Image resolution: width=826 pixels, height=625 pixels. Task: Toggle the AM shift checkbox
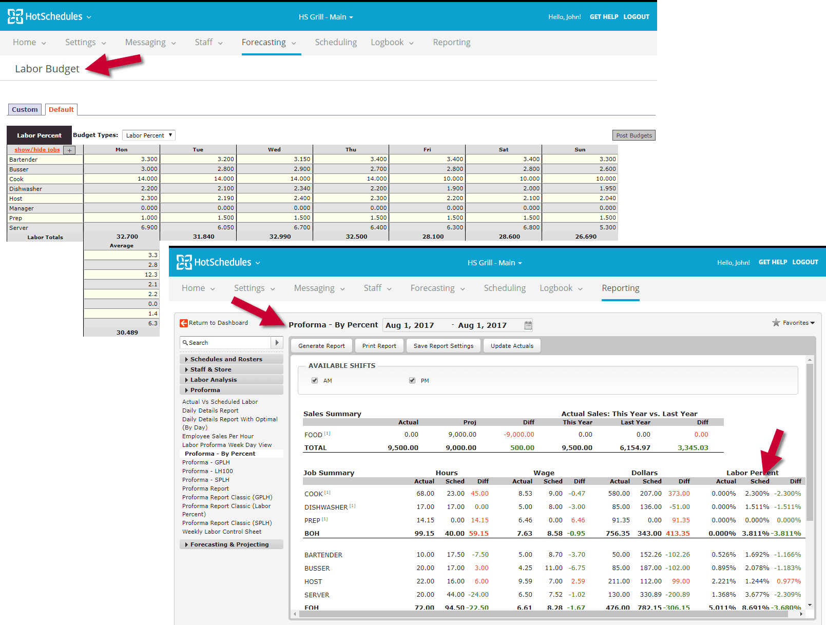pos(315,380)
